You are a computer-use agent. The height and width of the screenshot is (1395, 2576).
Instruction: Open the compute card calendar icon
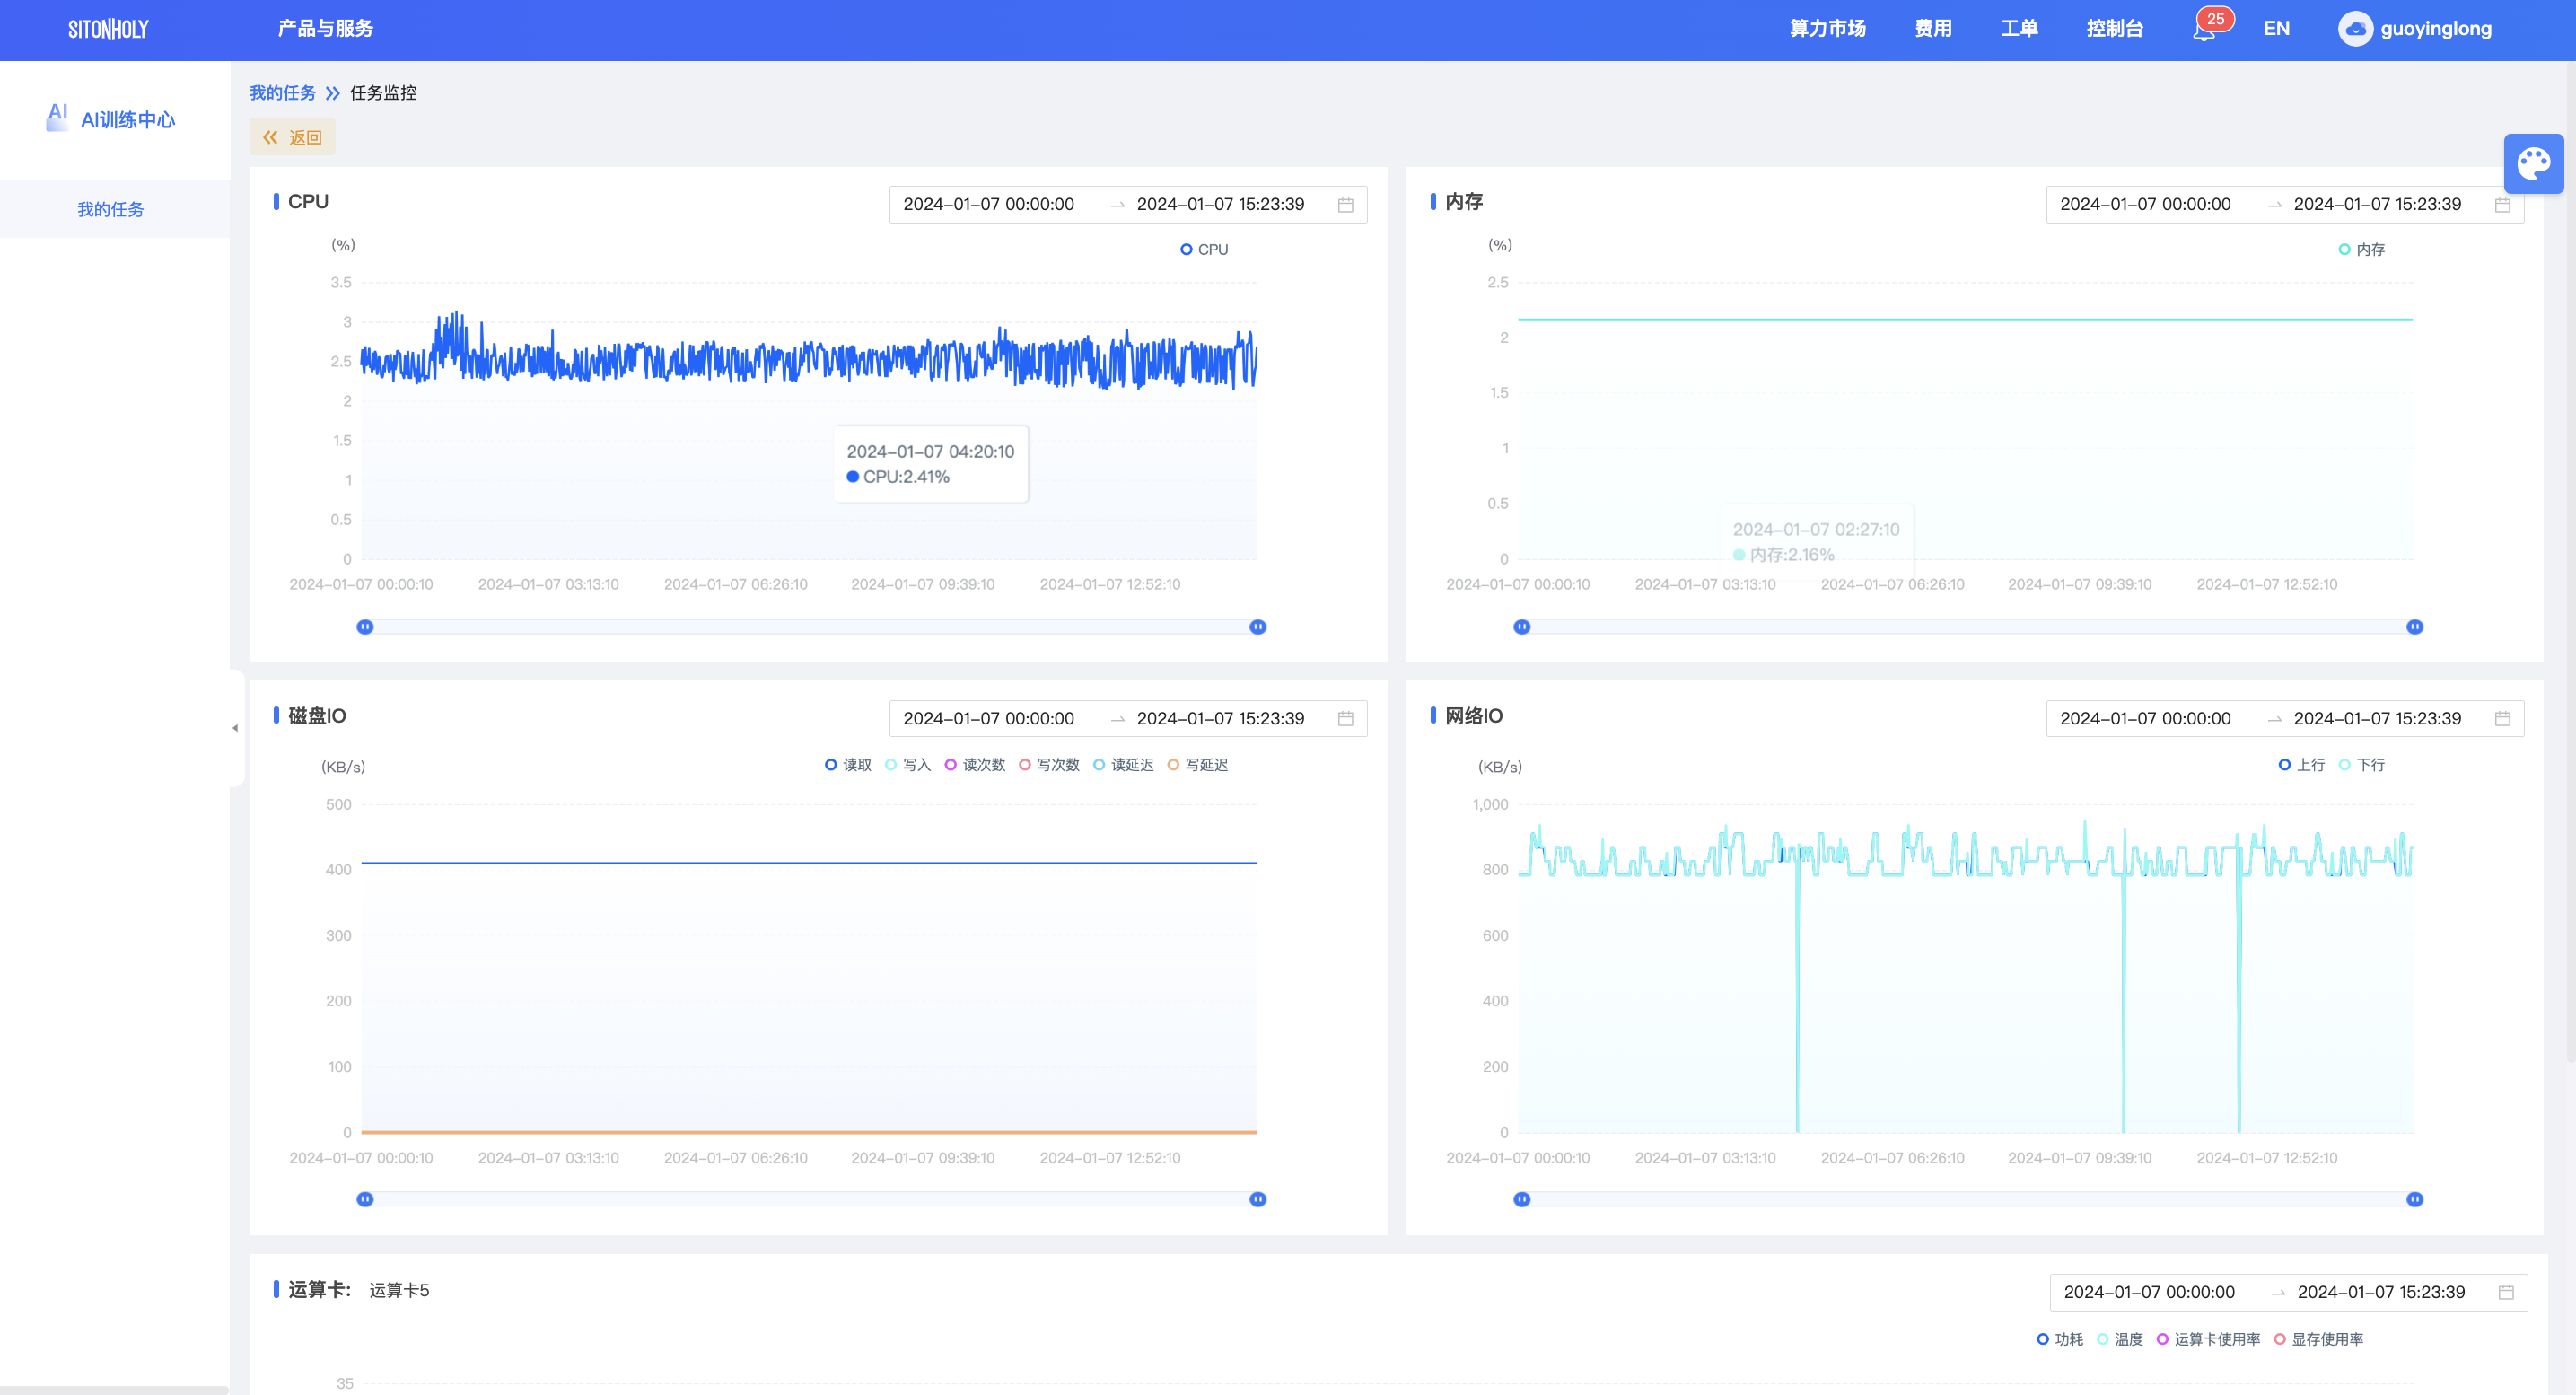(2506, 1293)
